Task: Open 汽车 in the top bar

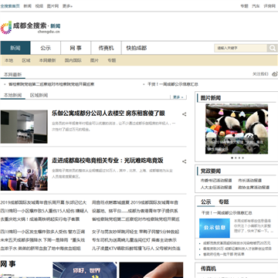Action: [256, 6]
